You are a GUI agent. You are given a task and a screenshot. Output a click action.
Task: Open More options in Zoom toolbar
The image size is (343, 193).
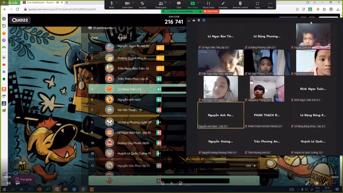click(270, 3)
